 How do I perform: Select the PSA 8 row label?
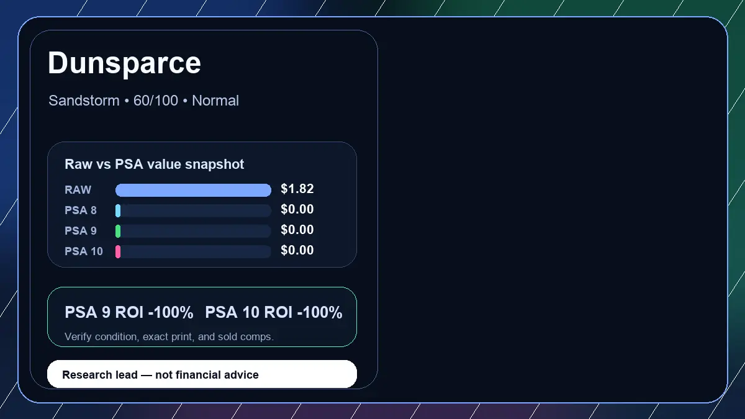tap(81, 210)
